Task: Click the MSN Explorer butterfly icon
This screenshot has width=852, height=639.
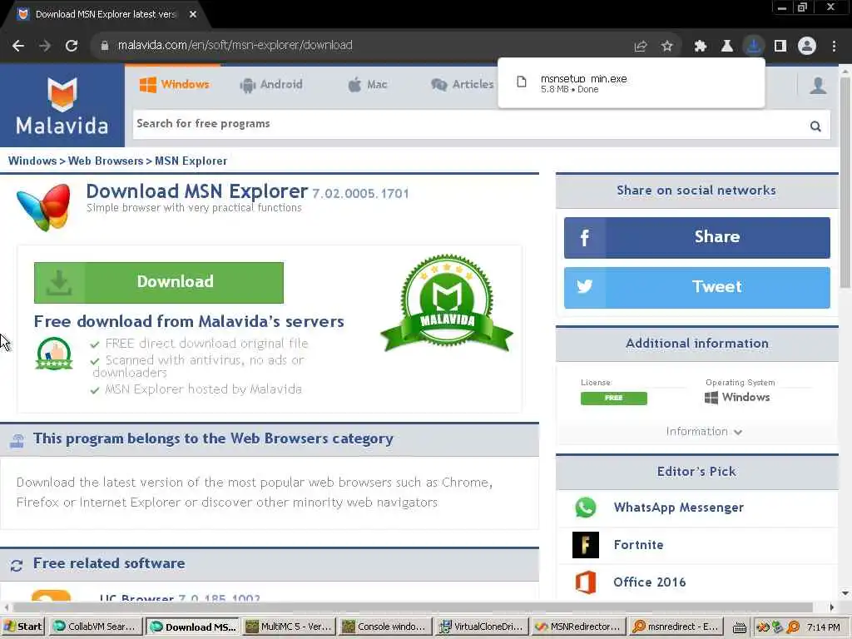Action: tap(43, 206)
